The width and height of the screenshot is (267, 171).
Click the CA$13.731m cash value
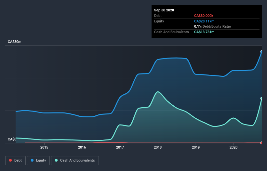(204, 32)
